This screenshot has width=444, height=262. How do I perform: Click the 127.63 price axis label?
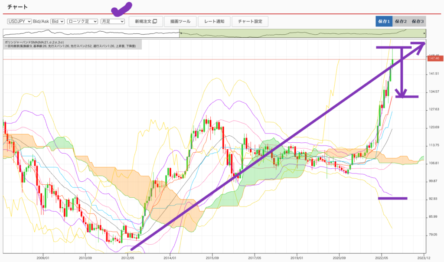(x=434, y=109)
